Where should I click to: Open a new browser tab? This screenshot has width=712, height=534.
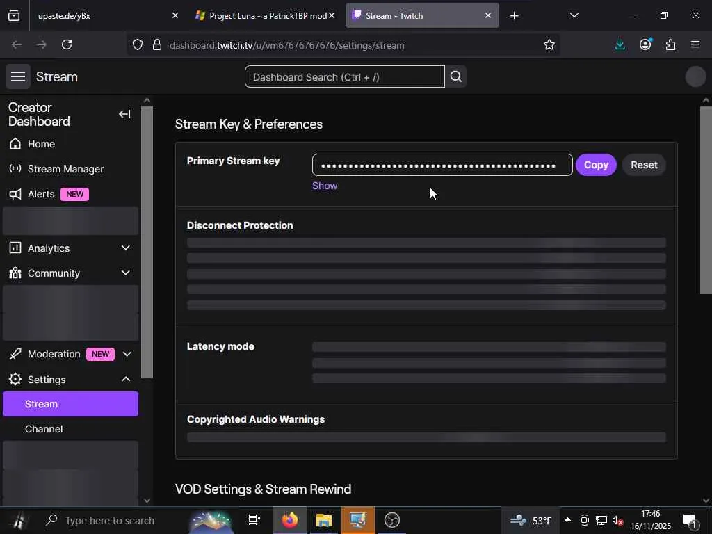[x=514, y=16]
